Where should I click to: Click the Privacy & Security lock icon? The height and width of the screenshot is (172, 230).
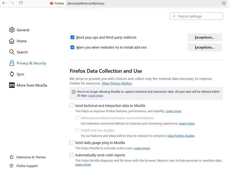(x=12, y=63)
